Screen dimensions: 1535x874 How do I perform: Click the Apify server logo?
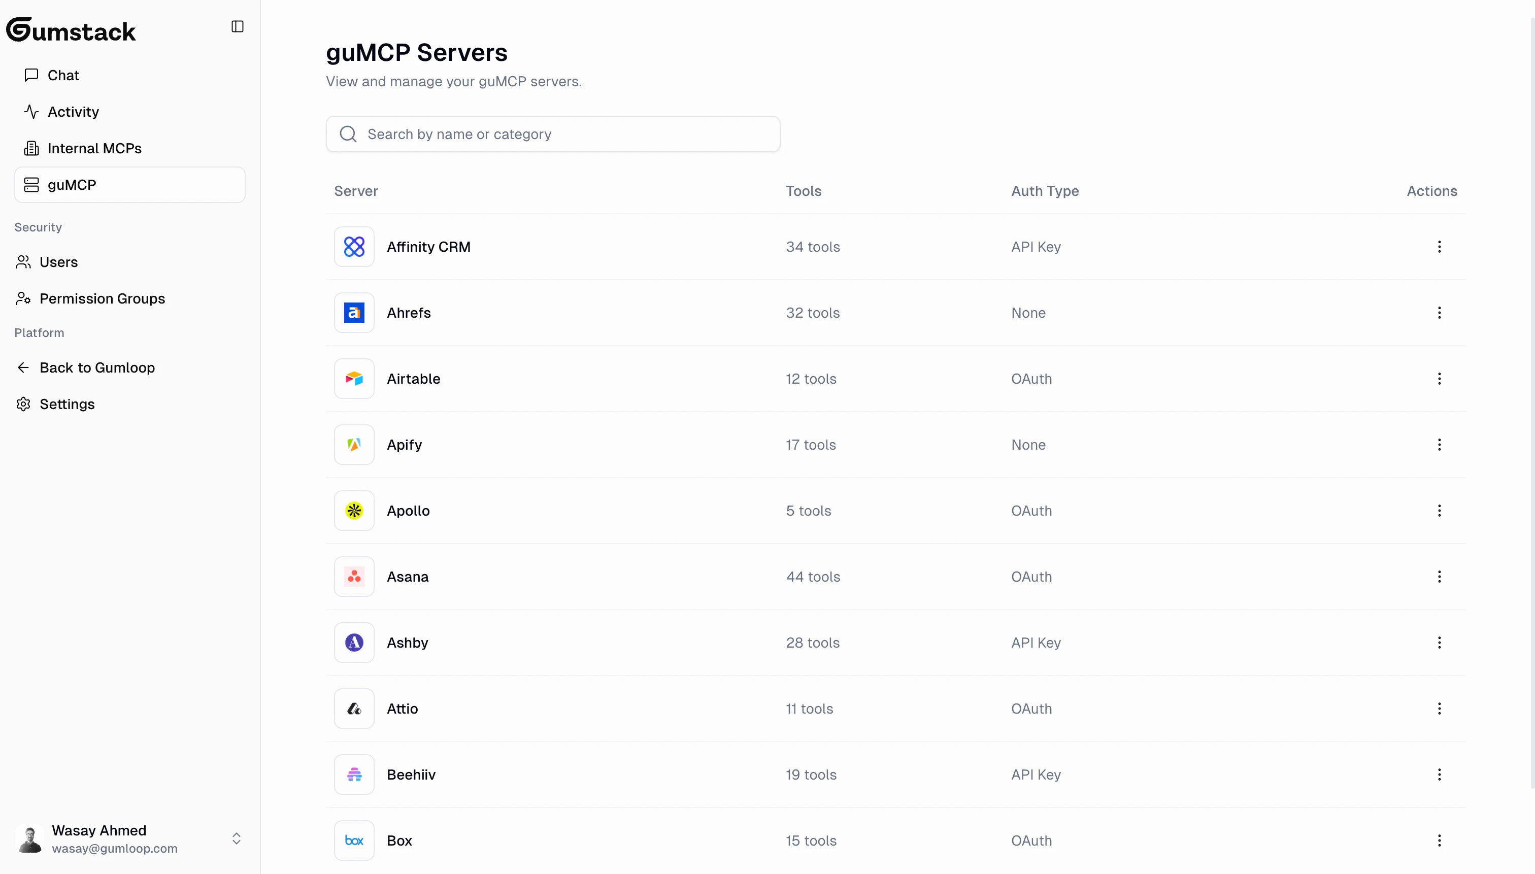coord(354,444)
